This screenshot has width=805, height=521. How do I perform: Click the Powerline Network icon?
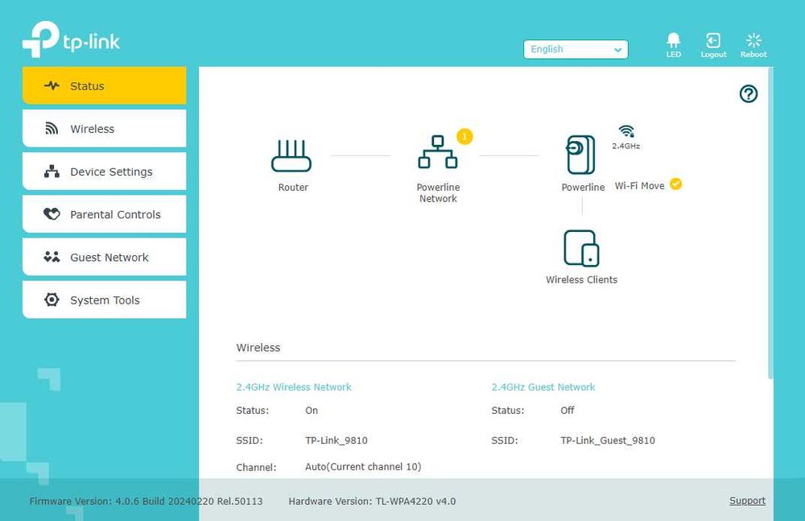point(437,152)
